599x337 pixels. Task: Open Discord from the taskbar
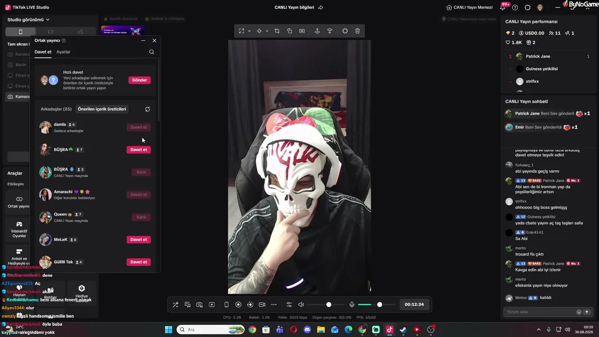(307, 330)
